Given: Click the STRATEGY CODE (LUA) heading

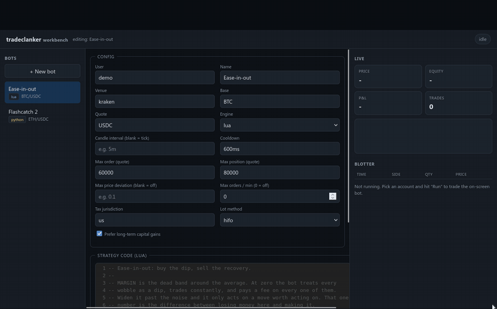Looking at the screenshot, I should click(122, 256).
